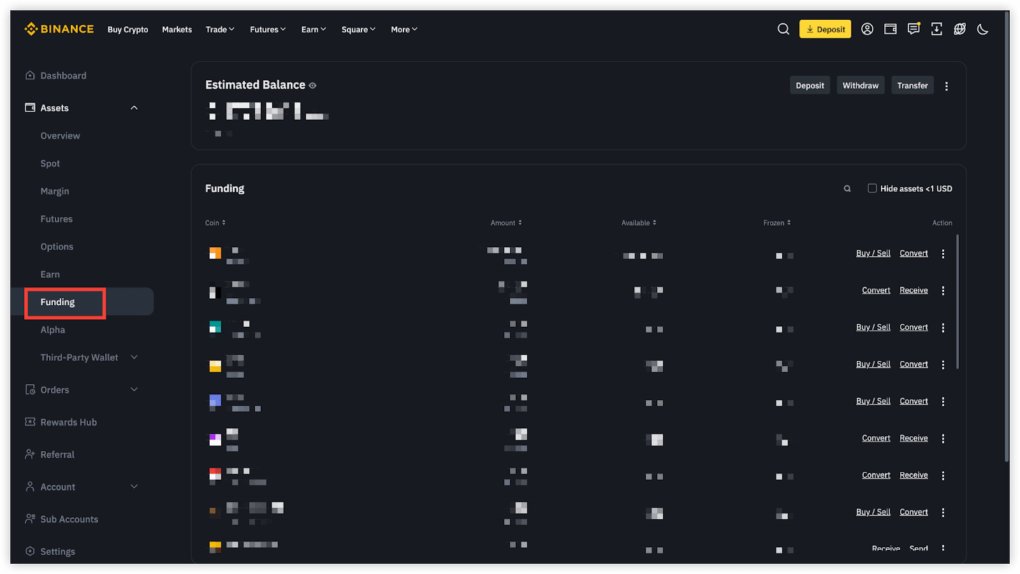Open Sub Accounts in the sidebar

(69, 519)
